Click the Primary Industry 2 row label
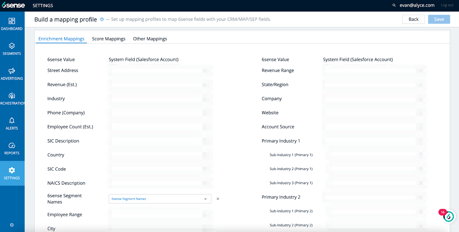Viewport: 459px width, 232px height. (281, 197)
